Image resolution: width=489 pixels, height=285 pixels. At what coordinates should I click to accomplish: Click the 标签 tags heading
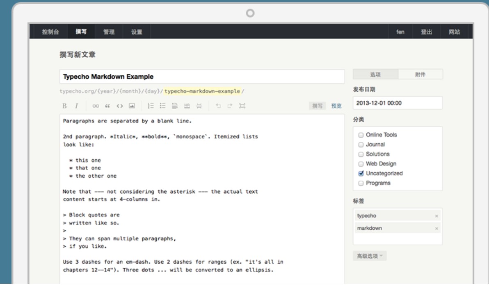(x=358, y=201)
